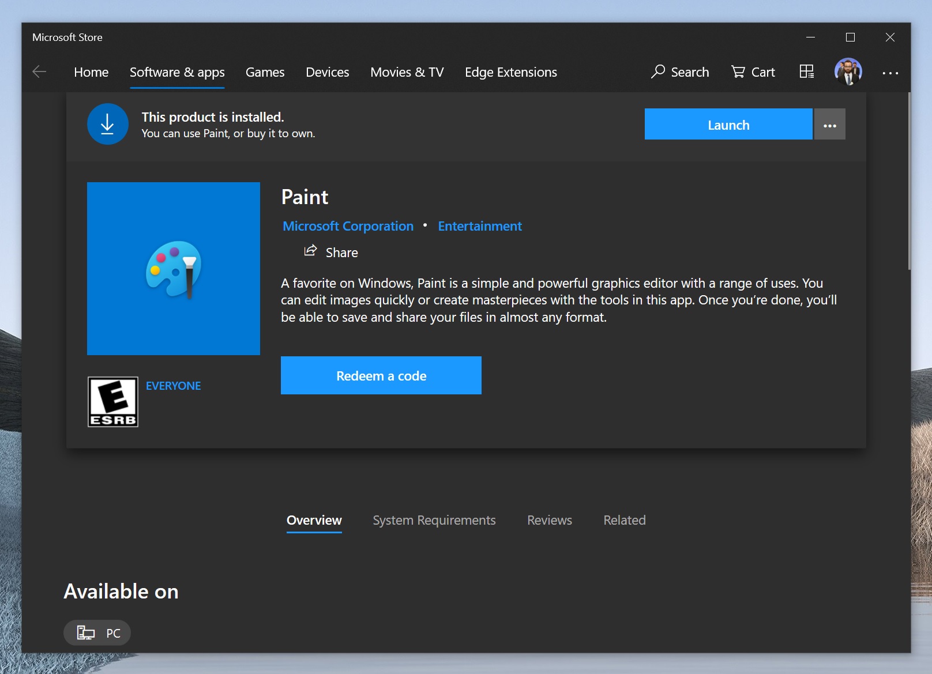This screenshot has height=674, width=932.
Task: Switch to the Reviews tab
Action: tap(550, 520)
